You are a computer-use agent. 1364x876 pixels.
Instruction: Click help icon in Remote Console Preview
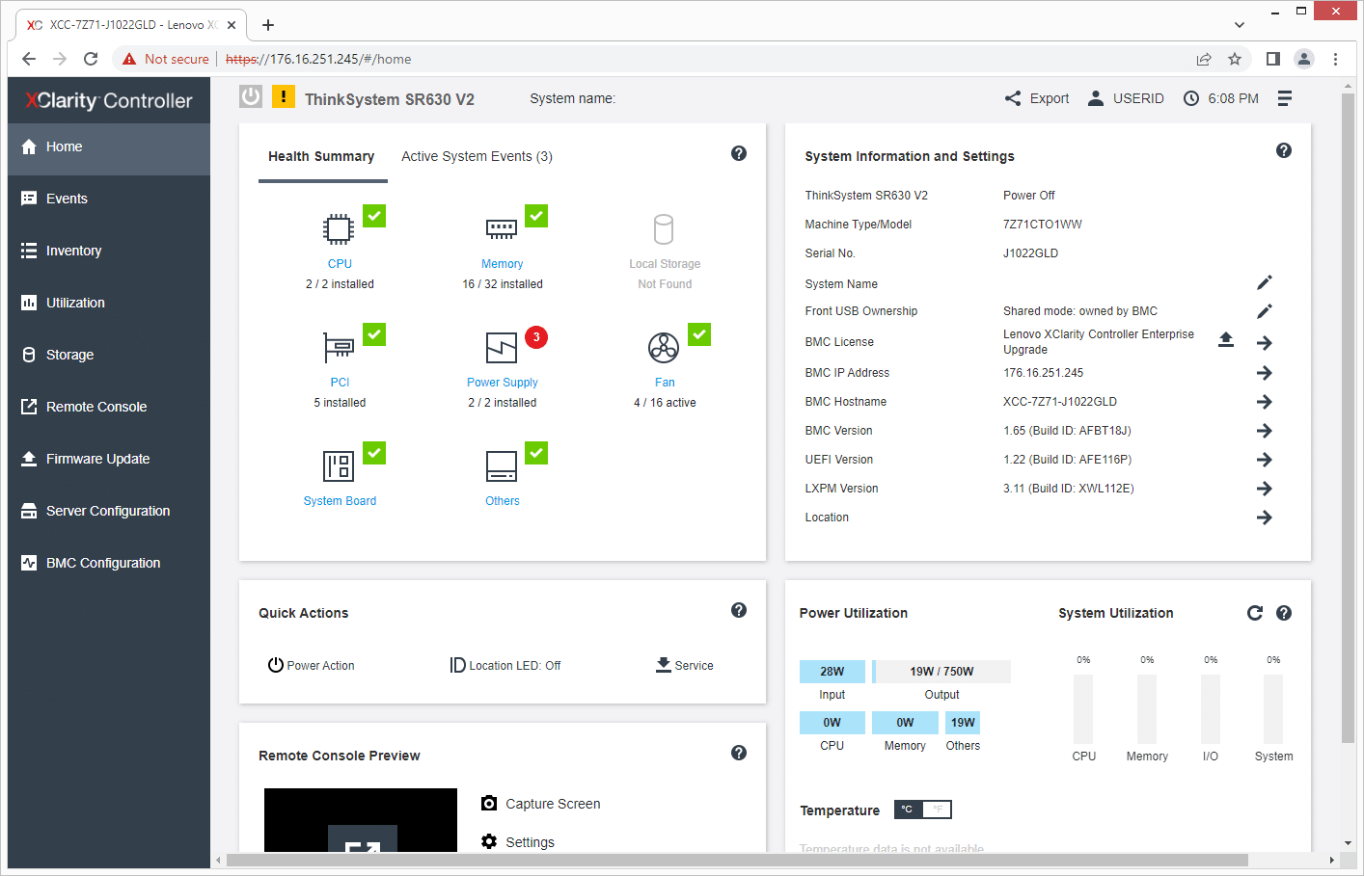point(739,753)
